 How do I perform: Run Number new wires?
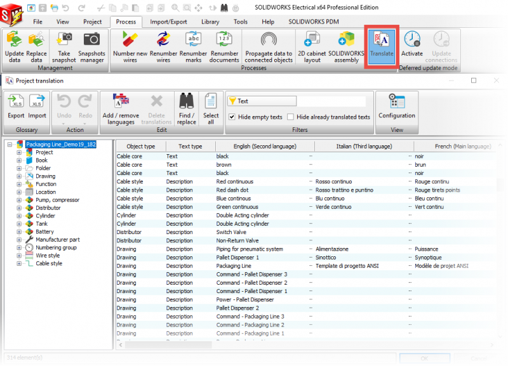coord(130,46)
